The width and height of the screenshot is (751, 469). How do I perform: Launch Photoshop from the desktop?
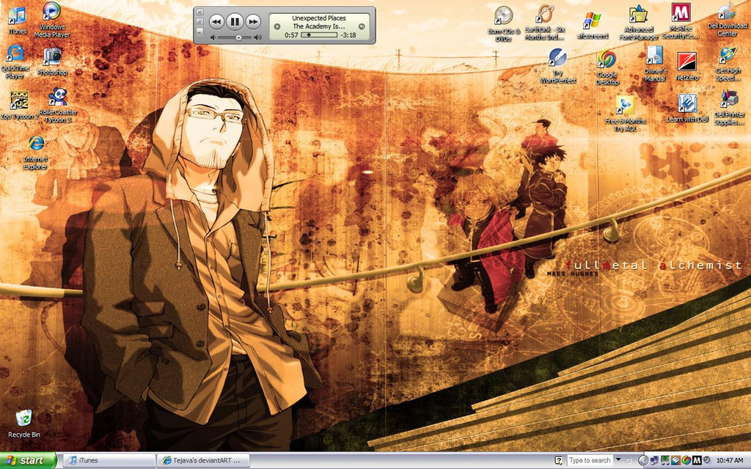point(52,62)
